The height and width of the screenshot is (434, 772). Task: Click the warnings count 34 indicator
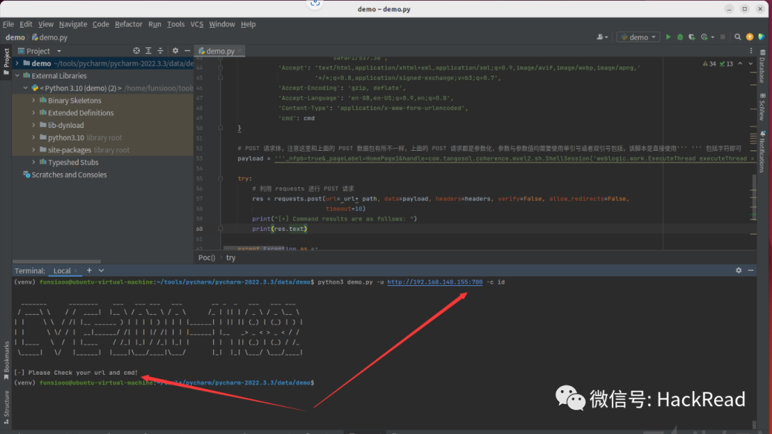[710, 64]
